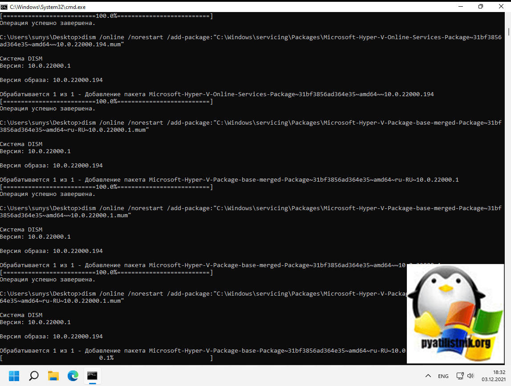Close the cmd.exe window
The image size is (511, 386).
point(501,7)
